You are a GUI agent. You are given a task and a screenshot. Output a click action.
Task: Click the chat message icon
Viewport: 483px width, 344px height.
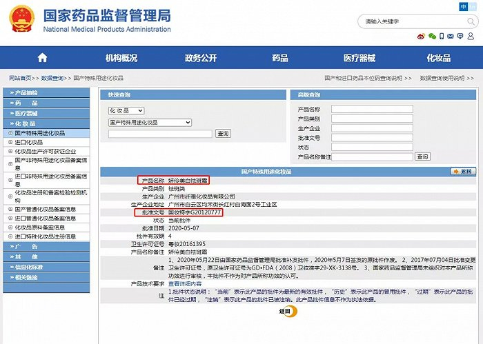460,37
